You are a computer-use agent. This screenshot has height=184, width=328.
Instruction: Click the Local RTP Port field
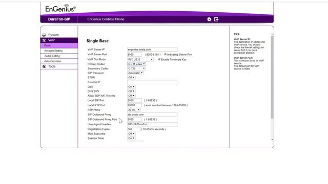tap(134, 105)
